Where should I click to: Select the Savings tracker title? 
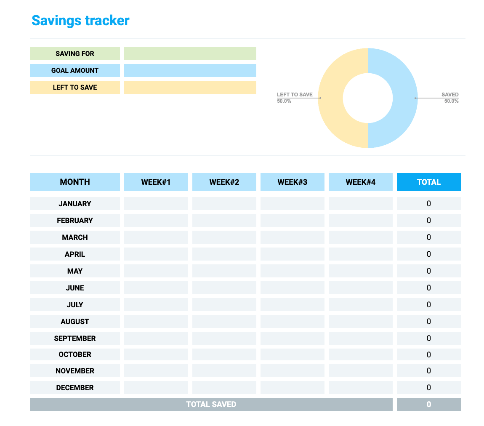click(x=80, y=21)
